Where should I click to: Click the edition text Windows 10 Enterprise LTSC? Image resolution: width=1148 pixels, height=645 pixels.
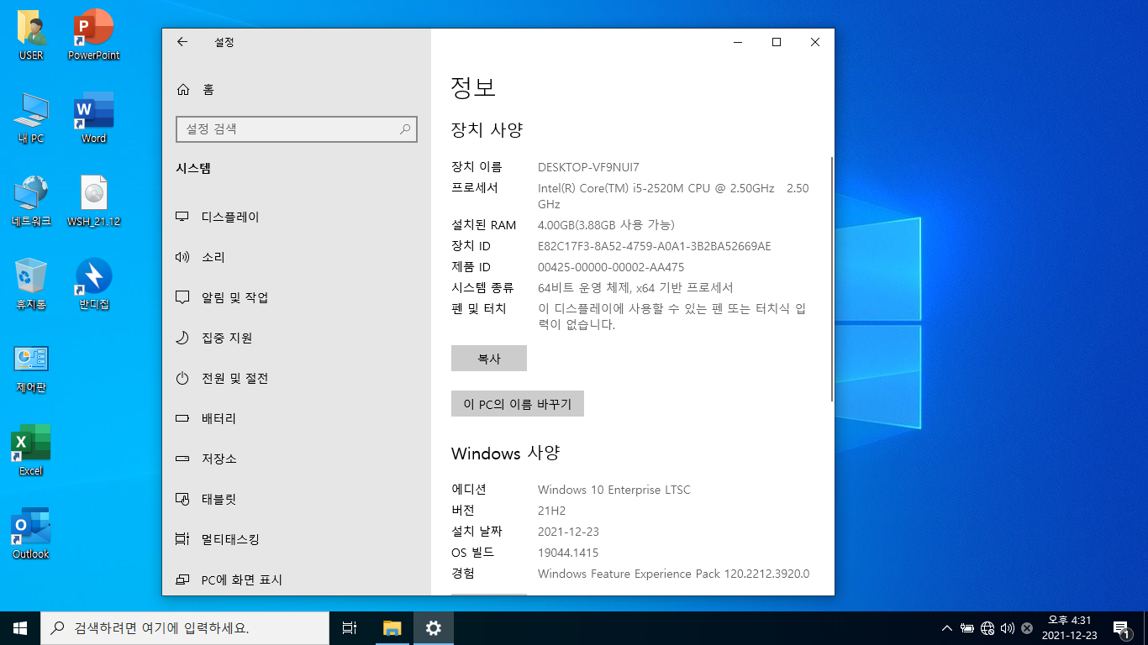coord(614,490)
